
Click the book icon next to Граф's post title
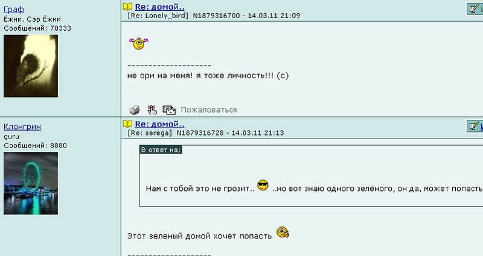(127, 7)
